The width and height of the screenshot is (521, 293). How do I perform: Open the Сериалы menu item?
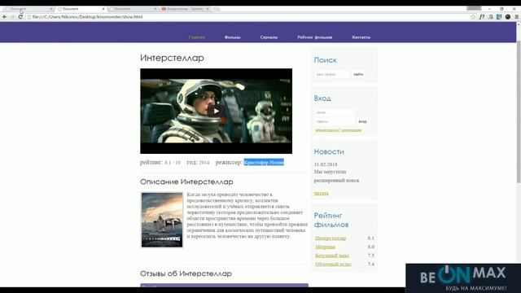269,37
